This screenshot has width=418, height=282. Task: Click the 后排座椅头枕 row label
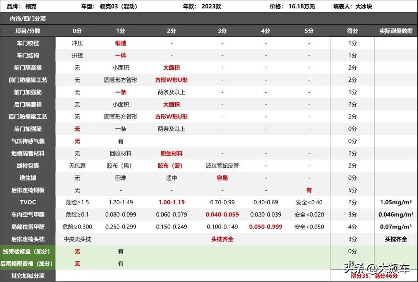pos(28,239)
